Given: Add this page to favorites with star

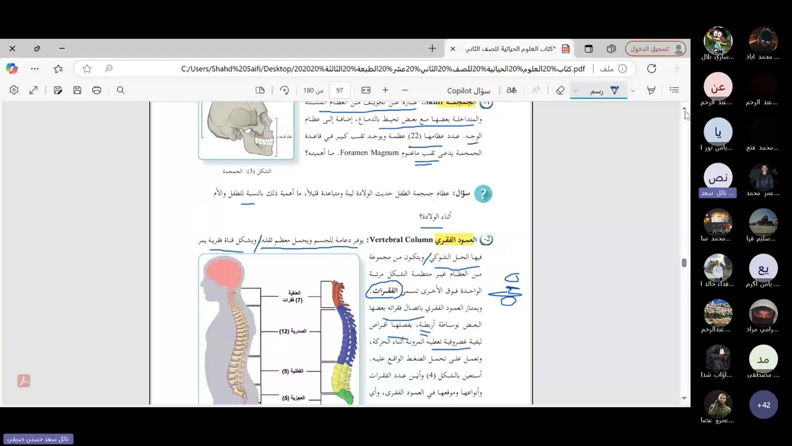Looking at the screenshot, I should tap(87, 69).
